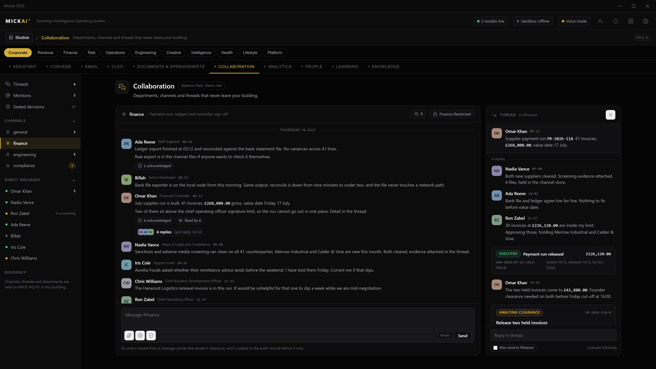Select the Operations department pill
This screenshot has height=369, width=656.
point(115,53)
